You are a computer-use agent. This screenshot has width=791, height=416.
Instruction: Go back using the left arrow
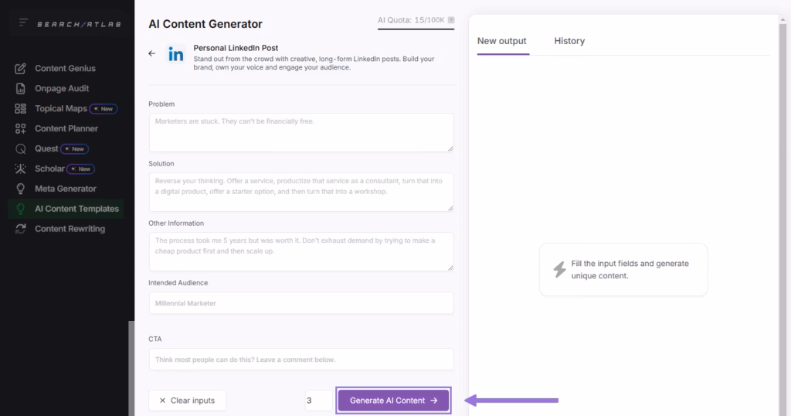152,53
